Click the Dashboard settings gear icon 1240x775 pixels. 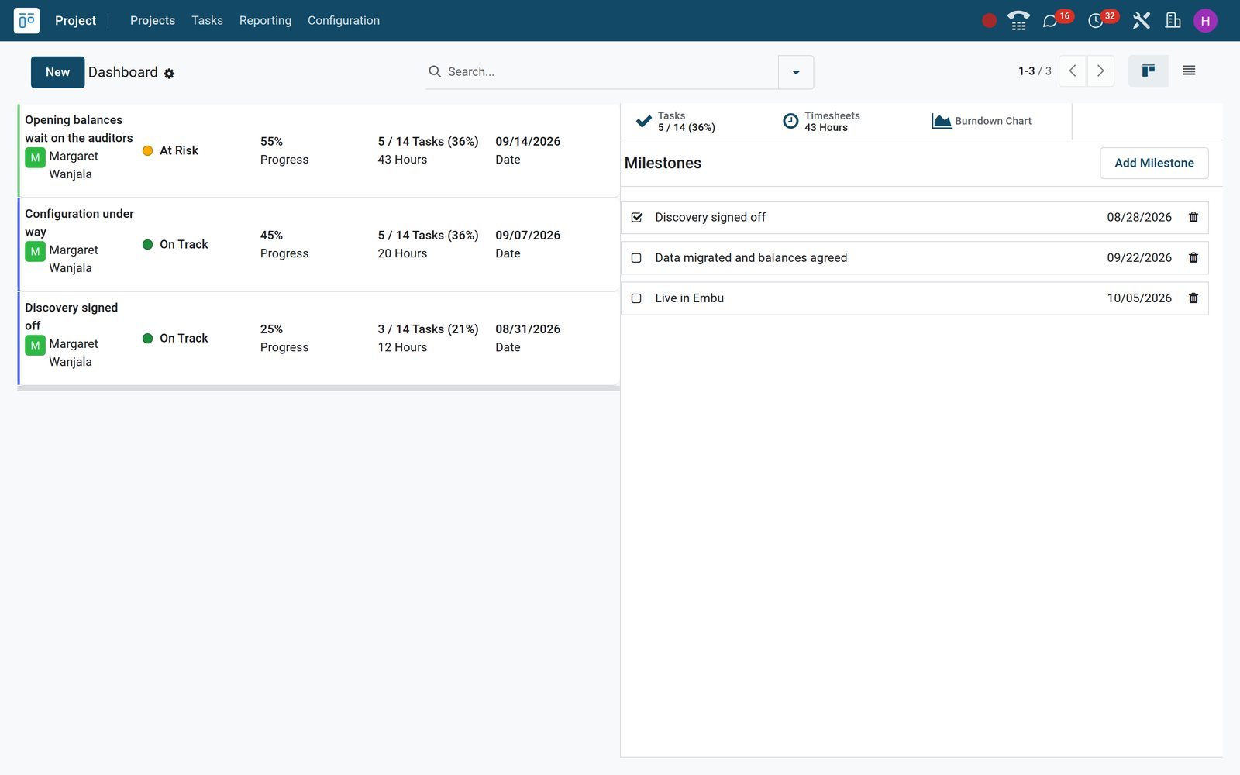coord(169,74)
